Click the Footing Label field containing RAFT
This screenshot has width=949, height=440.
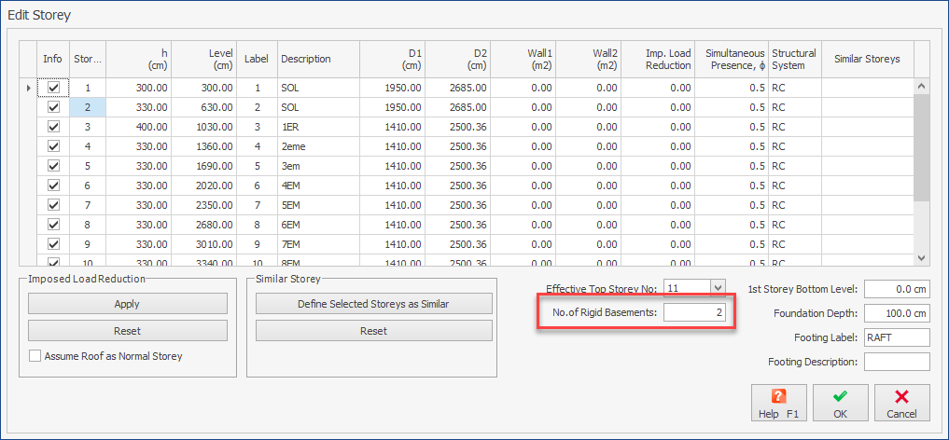click(x=897, y=337)
